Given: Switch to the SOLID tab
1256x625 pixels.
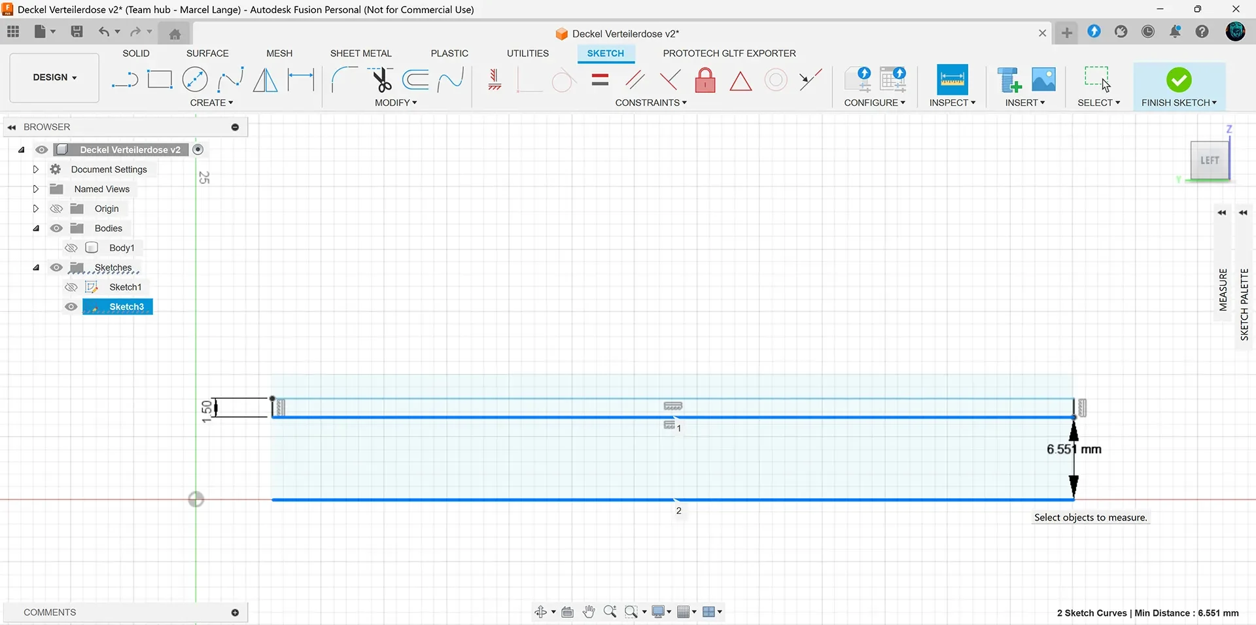Looking at the screenshot, I should click(136, 53).
